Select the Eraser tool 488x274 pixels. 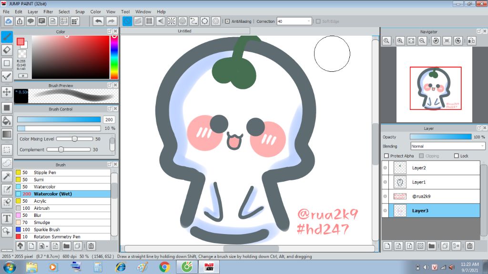[7, 49]
